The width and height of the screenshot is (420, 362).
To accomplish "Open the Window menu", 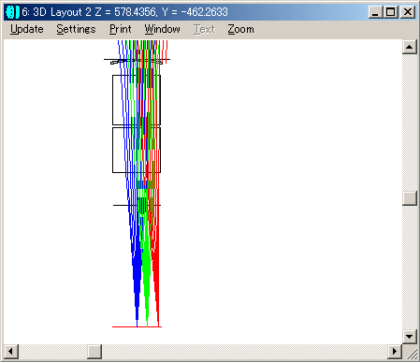I will [162, 29].
